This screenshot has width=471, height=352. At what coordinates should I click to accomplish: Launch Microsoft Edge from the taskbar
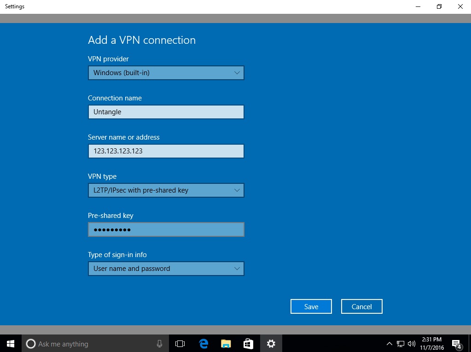203,344
